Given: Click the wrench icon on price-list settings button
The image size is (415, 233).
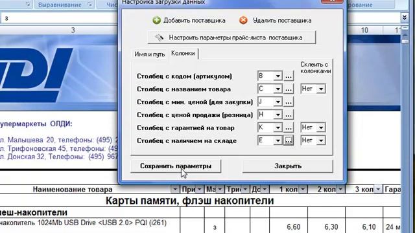Looking at the screenshot, I should (159, 38).
